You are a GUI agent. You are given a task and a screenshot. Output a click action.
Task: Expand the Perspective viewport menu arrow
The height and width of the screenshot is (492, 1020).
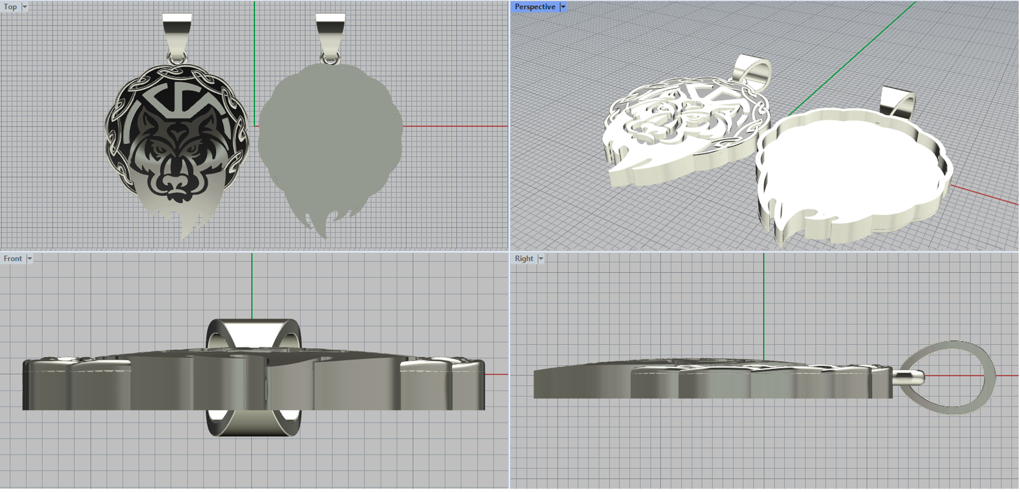(x=563, y=7)
